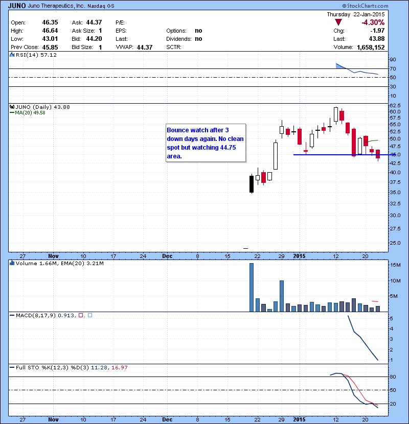Click the VWAP value 44.37
409x424 pixels.
point(145,48)
